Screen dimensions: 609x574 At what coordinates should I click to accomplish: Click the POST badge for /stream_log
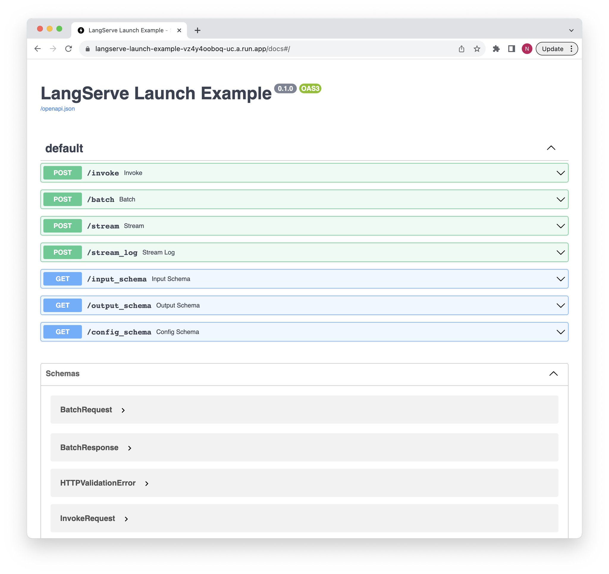pos(62,253)
